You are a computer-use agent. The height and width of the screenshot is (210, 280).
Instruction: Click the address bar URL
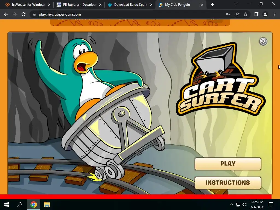(x=60, y=14)
